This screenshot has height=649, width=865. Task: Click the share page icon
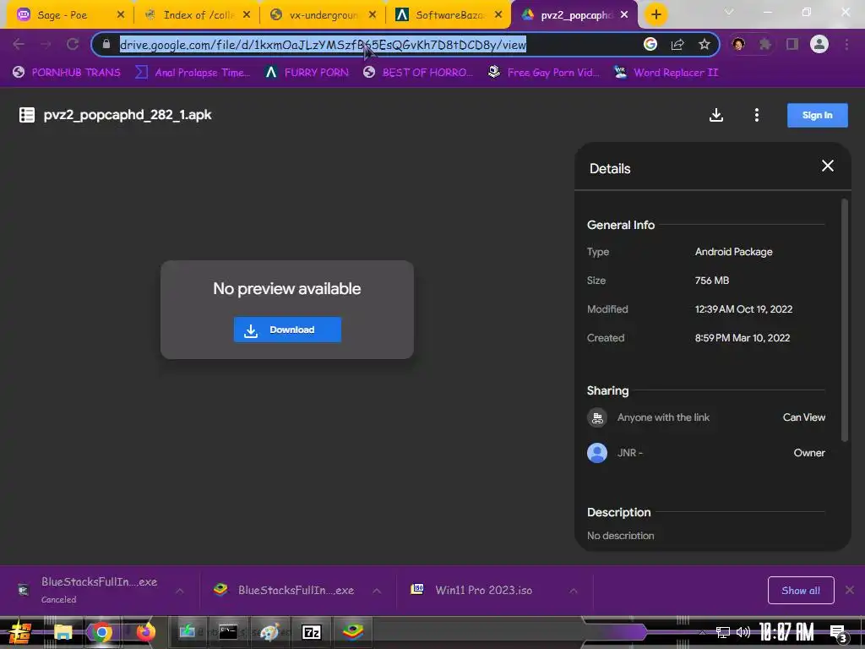(x=677, y=44)
